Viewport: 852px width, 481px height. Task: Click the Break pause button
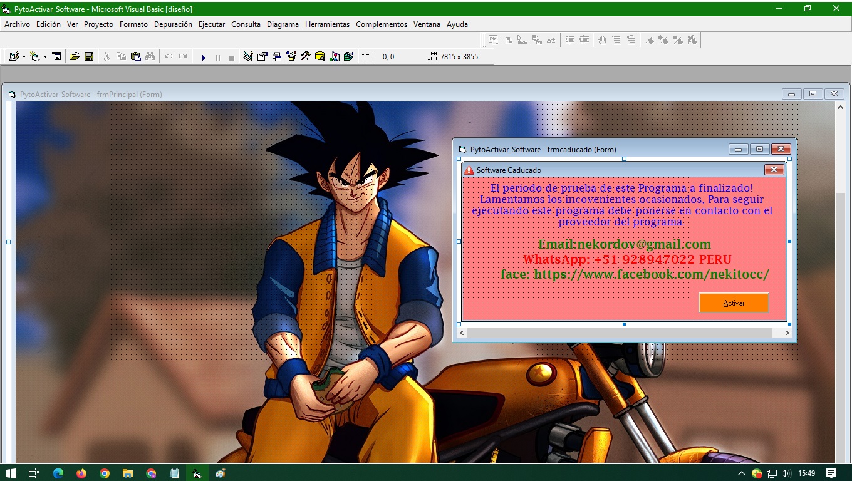[217, 57]
